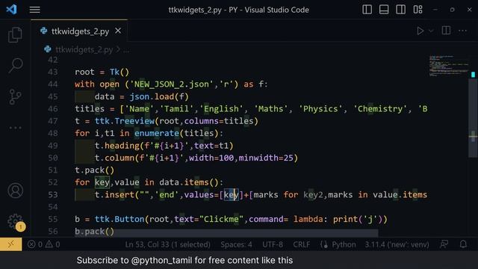This screenshot has width=478, height=269.
Task: Show additional views ellipsis in activity bar
Action: pos(15,128)
